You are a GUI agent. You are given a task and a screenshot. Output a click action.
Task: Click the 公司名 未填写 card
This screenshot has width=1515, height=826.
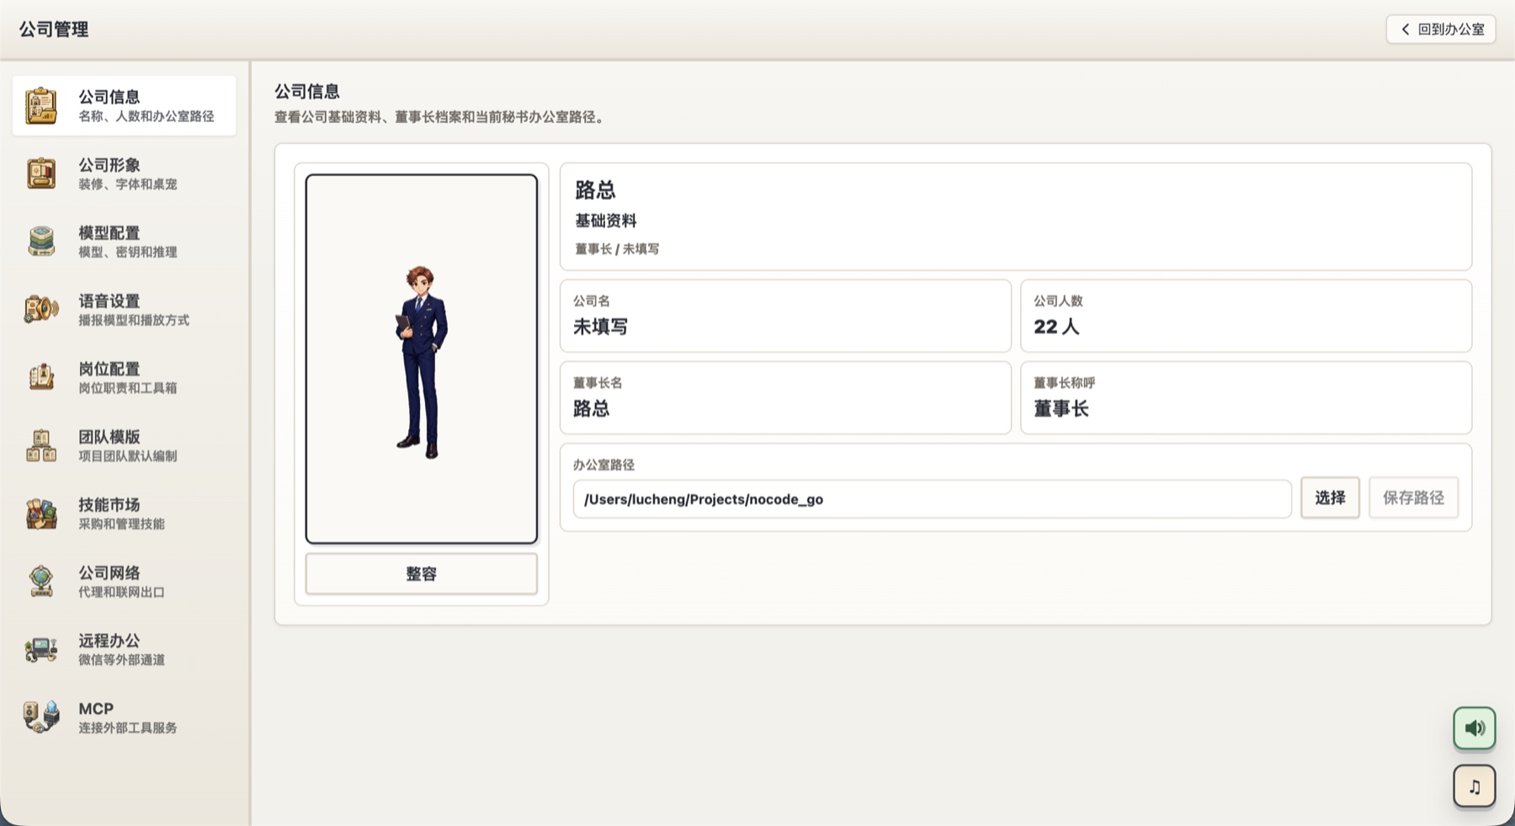coord(785,316)
